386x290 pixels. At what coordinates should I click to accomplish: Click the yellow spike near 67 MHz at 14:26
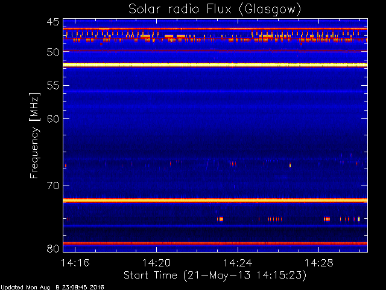[x=290, y=165]
